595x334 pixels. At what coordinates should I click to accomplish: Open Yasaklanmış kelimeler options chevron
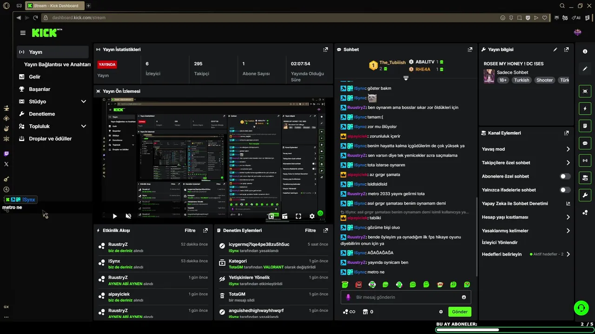568,231
